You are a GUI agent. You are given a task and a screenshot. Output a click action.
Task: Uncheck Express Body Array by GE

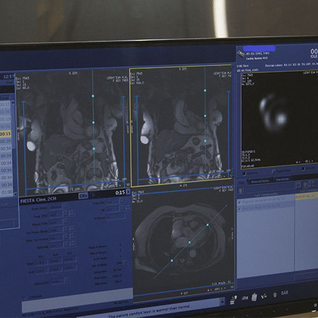click(x=240, y=209)
